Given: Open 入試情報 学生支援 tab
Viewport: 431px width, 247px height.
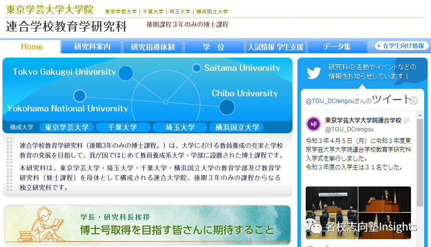Looking at the screenshot, I should click(x=275, y=47).
